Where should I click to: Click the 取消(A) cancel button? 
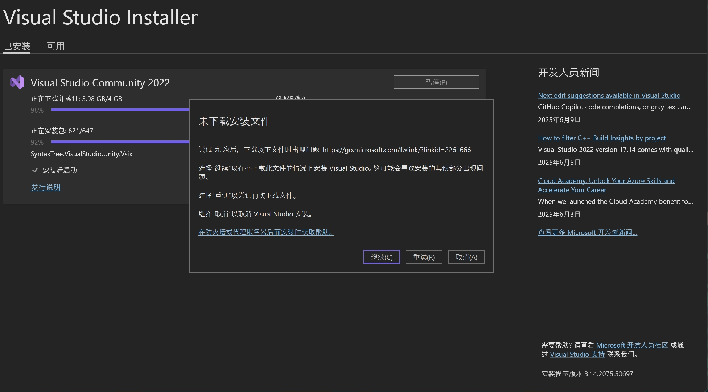click(466, 257)
